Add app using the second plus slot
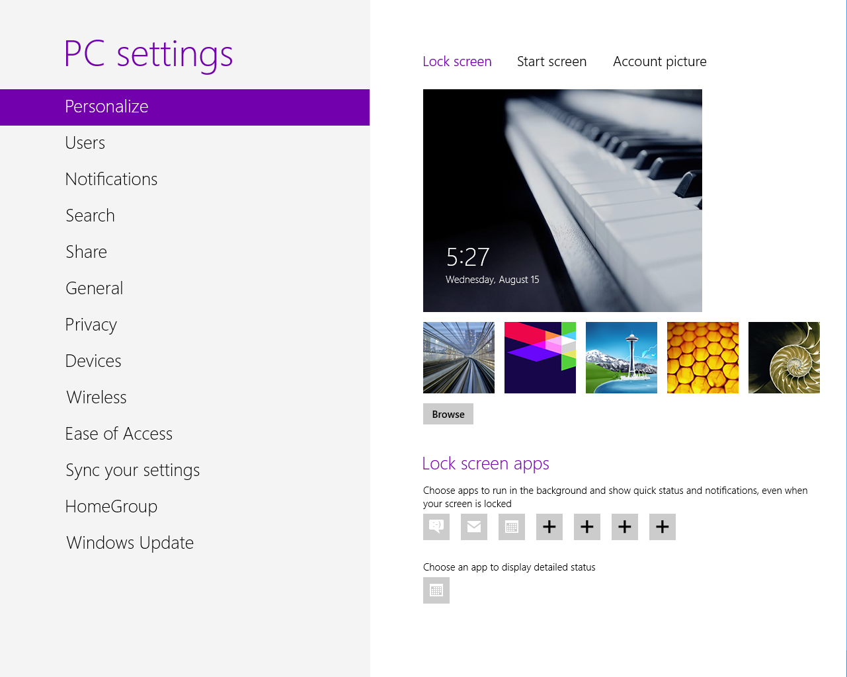The height and width of the screenshot is (677, 847). (x=587, y=527)
